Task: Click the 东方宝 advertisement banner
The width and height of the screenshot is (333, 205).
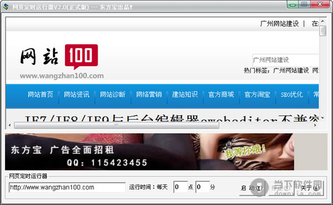Action: 149,152
